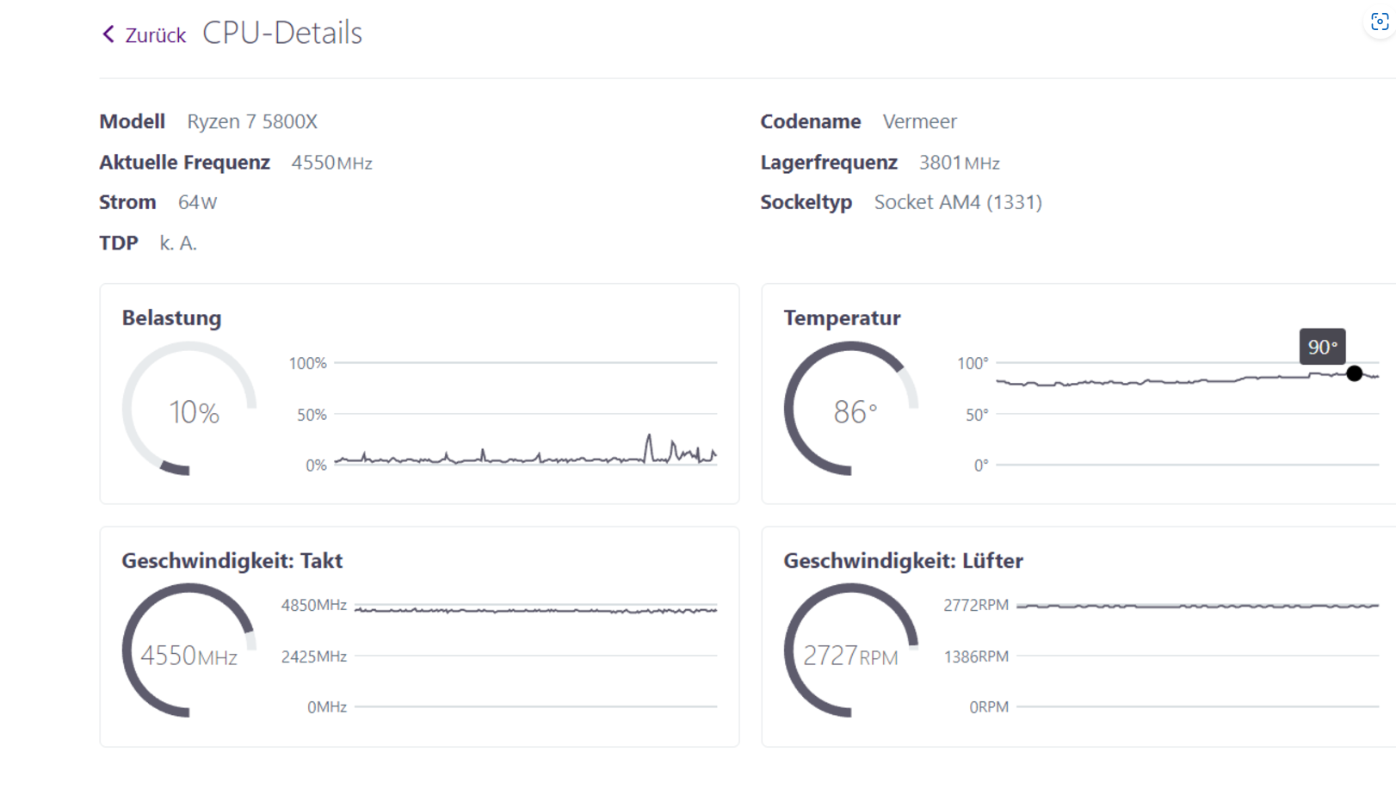The width and height of the screenshot is (1396, 789).
Task: Click the 2727RPM fan speed gauge
Action: click(851, 650)
